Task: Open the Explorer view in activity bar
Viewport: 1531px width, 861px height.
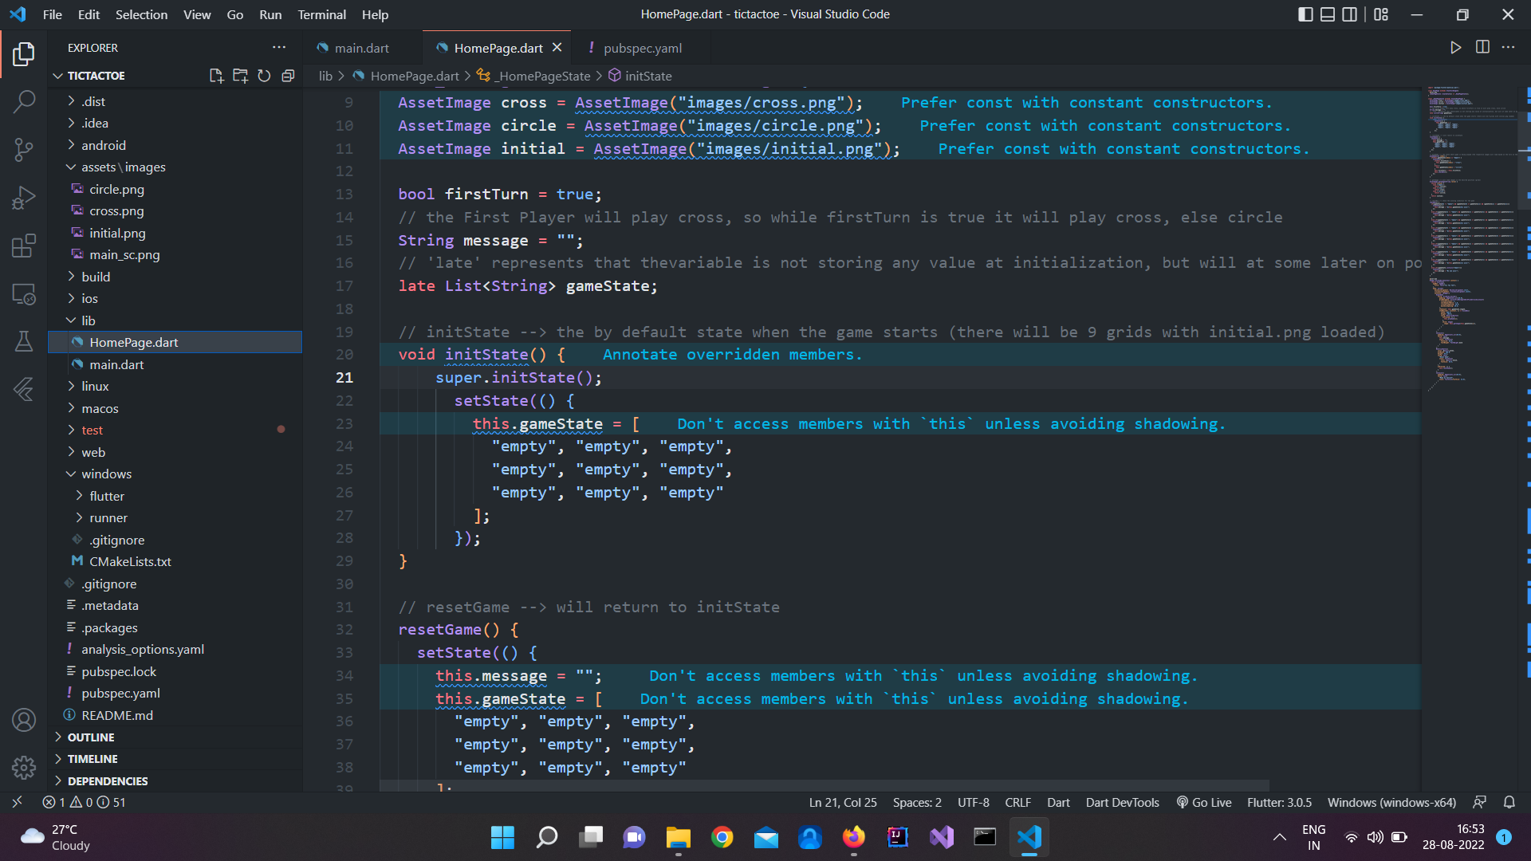Action: pyautogui.click(x=24, y=54)
